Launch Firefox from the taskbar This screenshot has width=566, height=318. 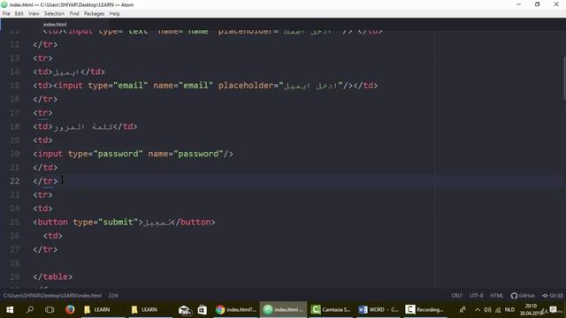[70, 310]
